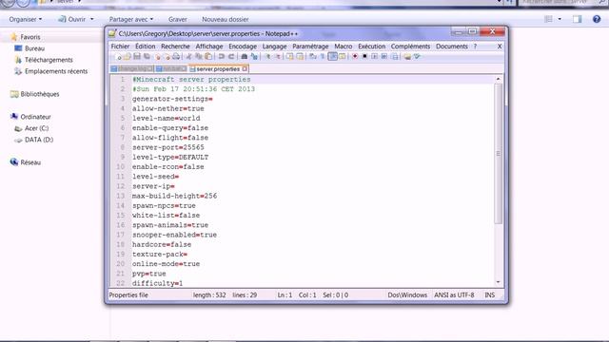609x342 pixels.
Task: Select Bureau in the Explorer Favoris list
Action: (34, 48)
